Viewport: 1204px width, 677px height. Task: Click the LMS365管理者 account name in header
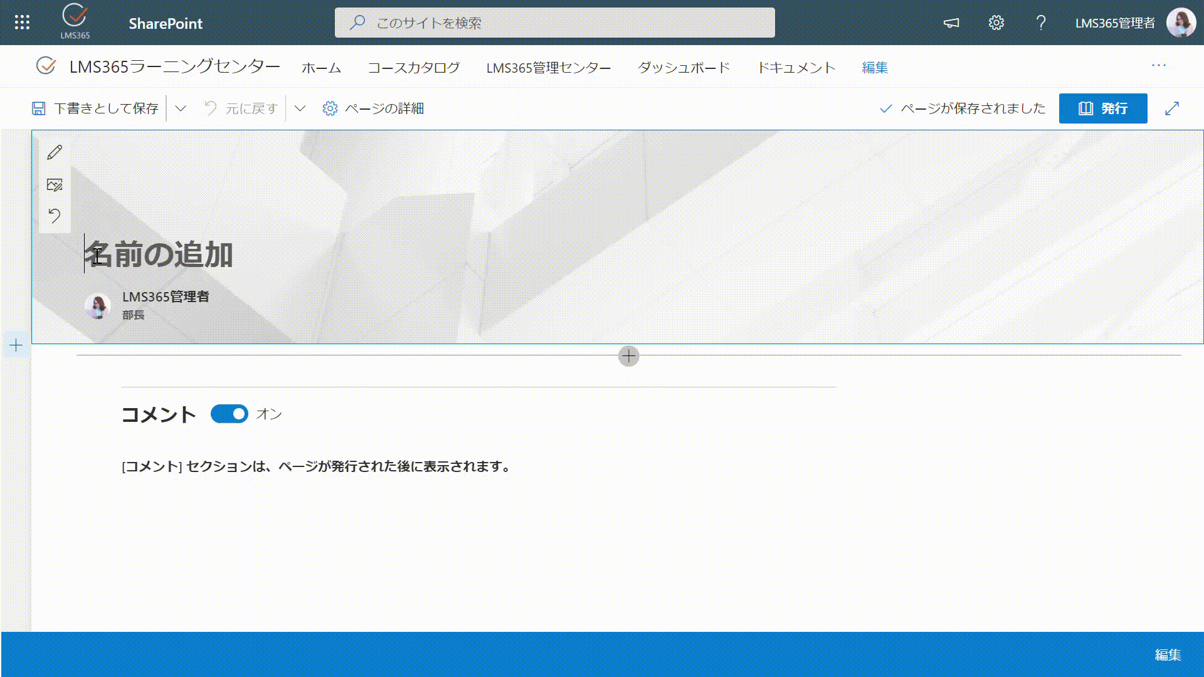pos(1115,23)
